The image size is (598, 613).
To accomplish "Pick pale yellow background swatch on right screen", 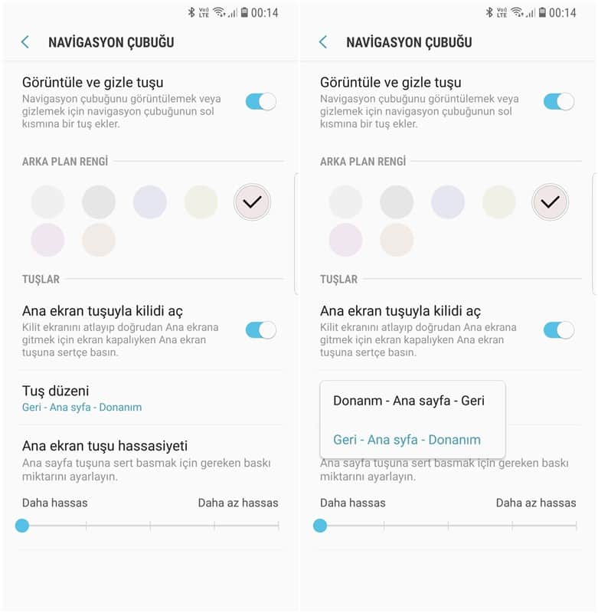I will [498, 202].
